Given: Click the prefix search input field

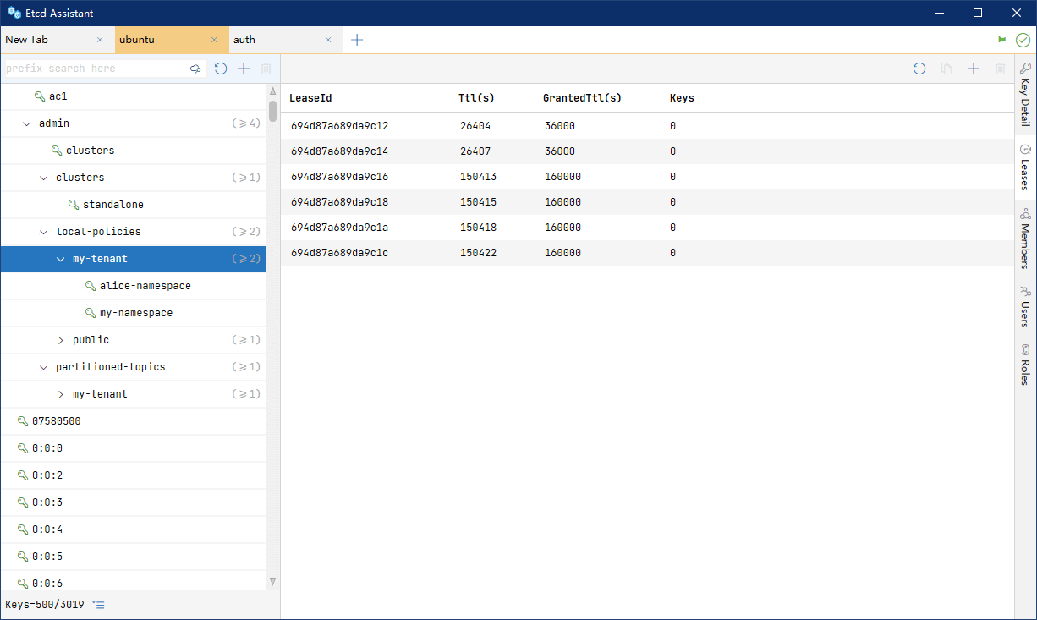Looking at the screenshot, I should point(93,69).
